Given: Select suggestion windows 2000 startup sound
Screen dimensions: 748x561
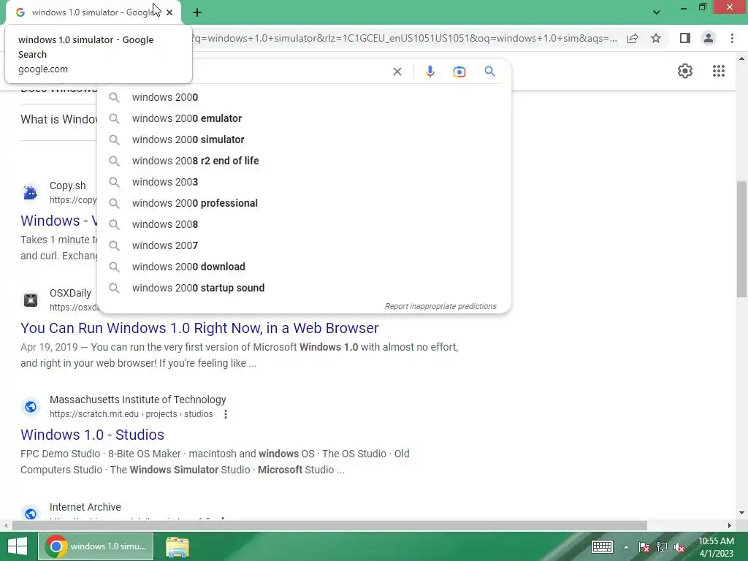Looking at the screenshot, I should point(304,288).
